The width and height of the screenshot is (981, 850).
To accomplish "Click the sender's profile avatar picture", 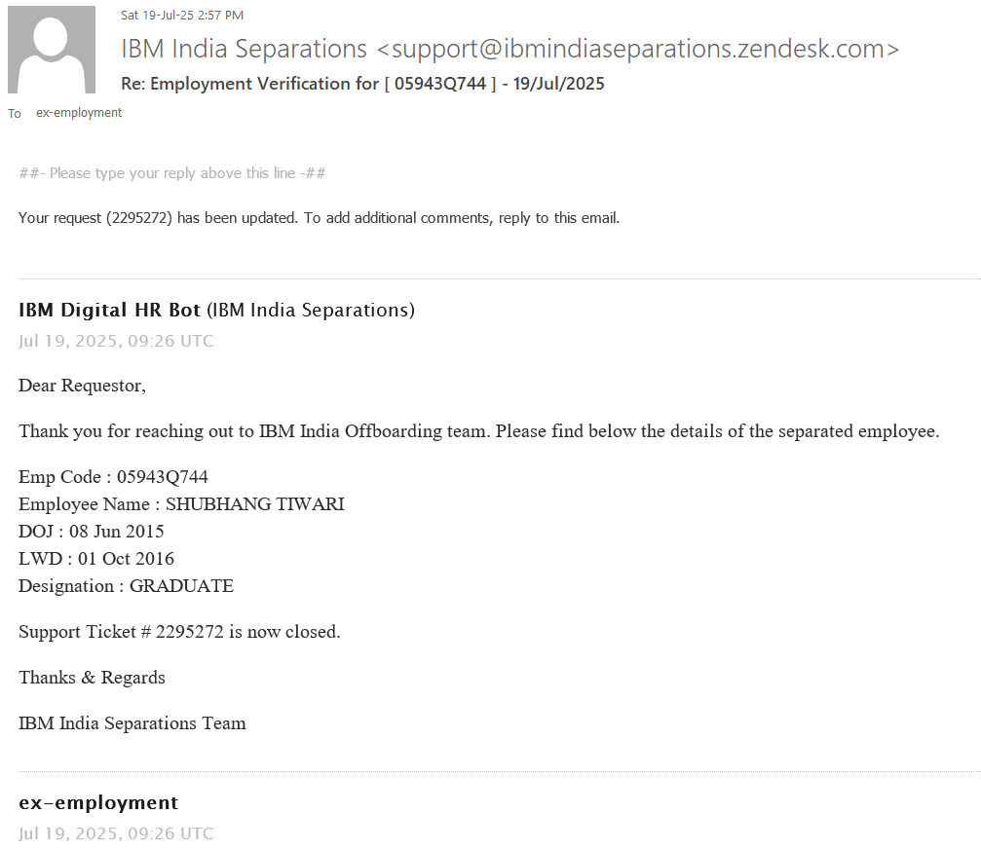I will 52,50.
